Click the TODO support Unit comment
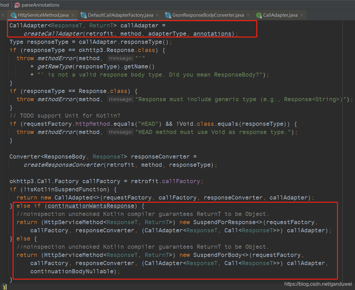The height and width of the screenshot is (290, 355). 65,116
